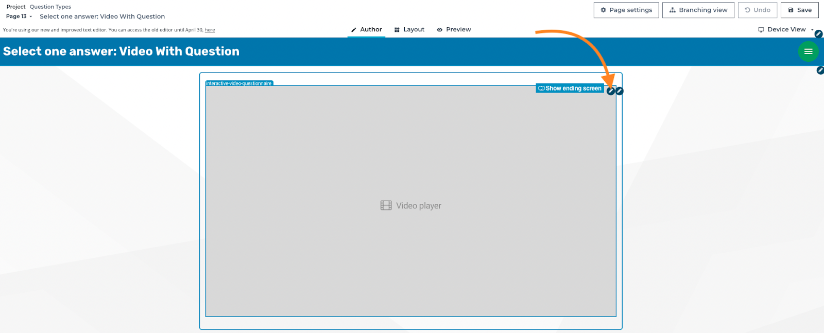Switch to the Layout tab
The height and width of the screenshot is (333, 824).
click(409, 29)
